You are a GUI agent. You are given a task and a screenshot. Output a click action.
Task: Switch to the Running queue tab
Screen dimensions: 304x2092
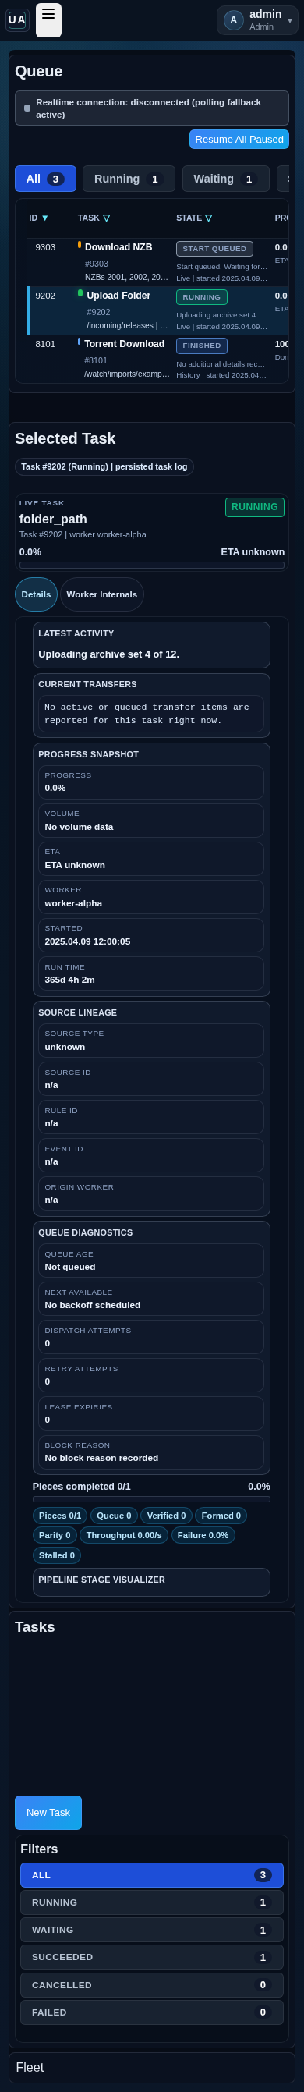click(x=129, y=179)
